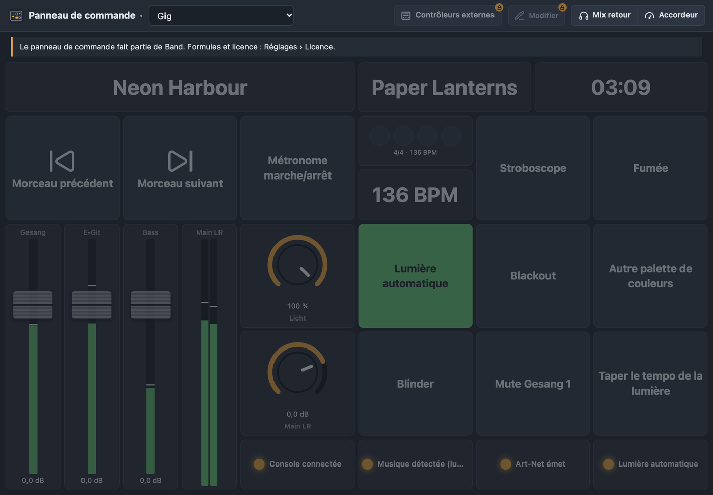Click the lock badge on Contrôleurs externes

pyautogui.click(x=499, y=7)
